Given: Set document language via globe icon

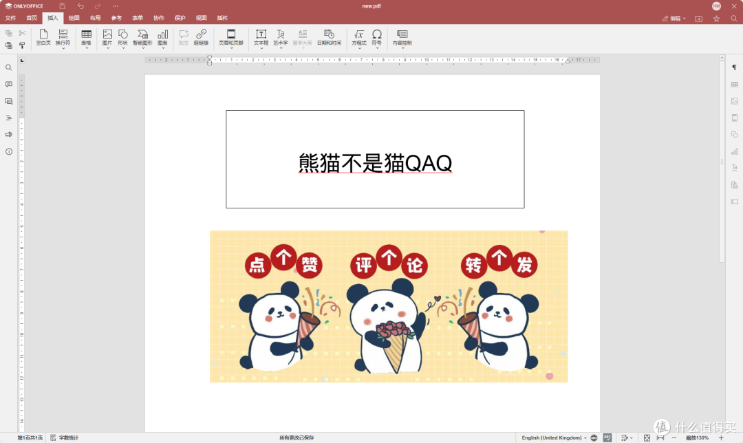Looking at the screenshot, I should (594, 437).
